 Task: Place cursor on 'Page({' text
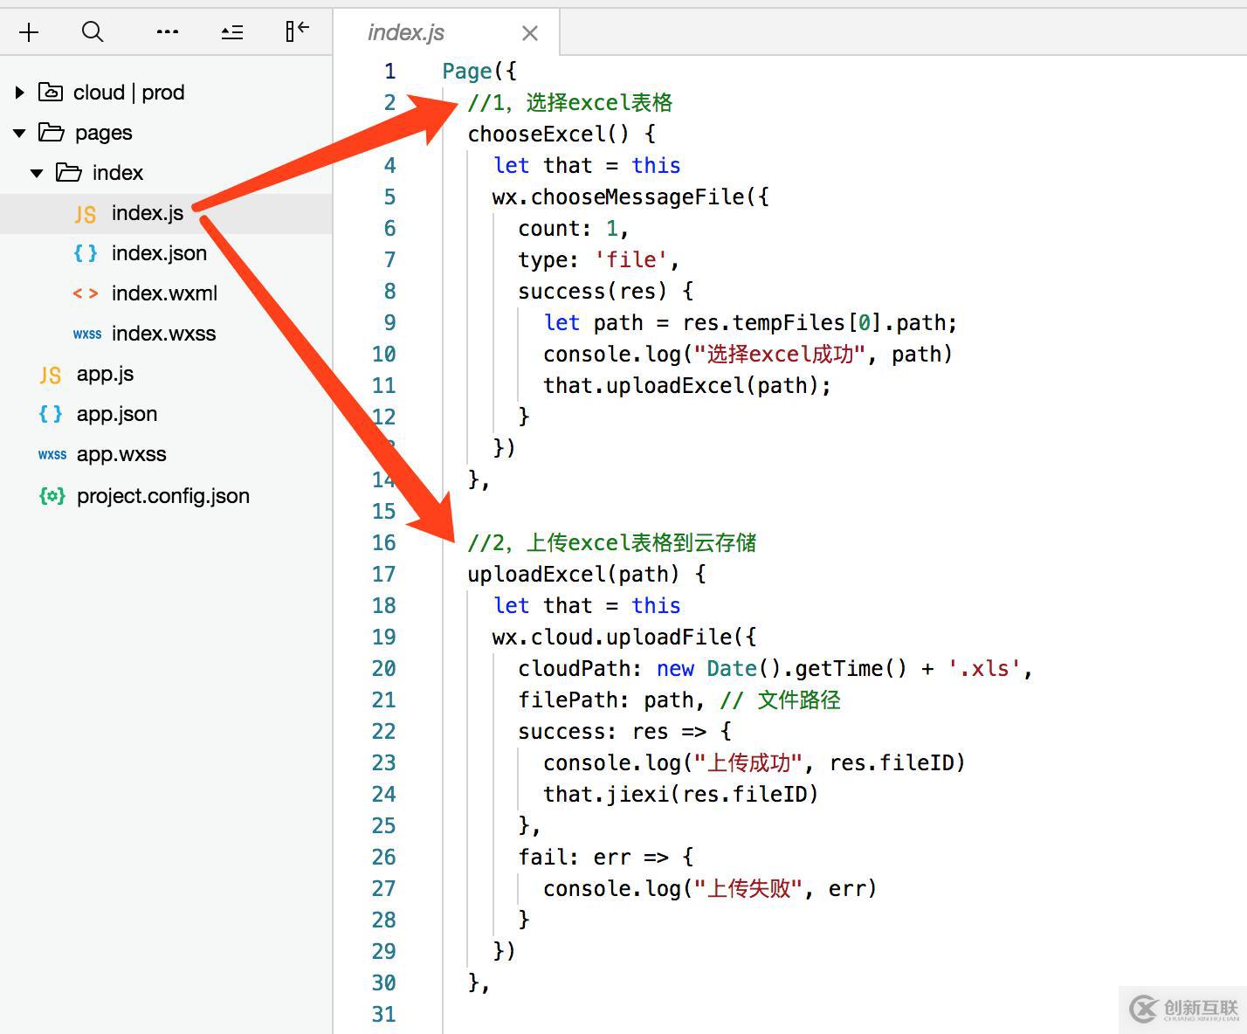click(479, 72)
